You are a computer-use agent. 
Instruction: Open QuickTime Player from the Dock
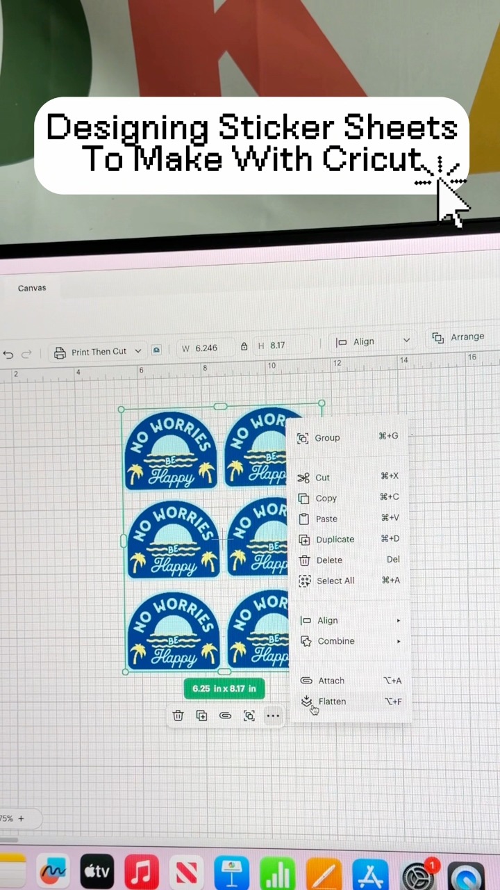[465, 877]
